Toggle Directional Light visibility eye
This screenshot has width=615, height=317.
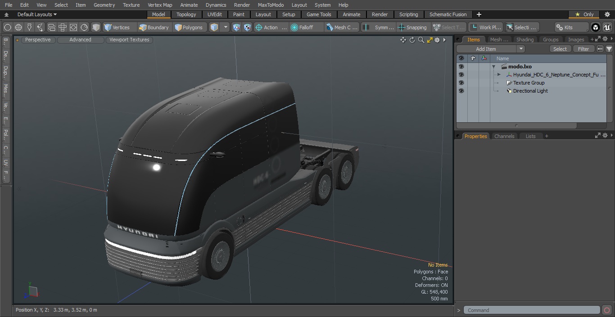coord(461,91)
